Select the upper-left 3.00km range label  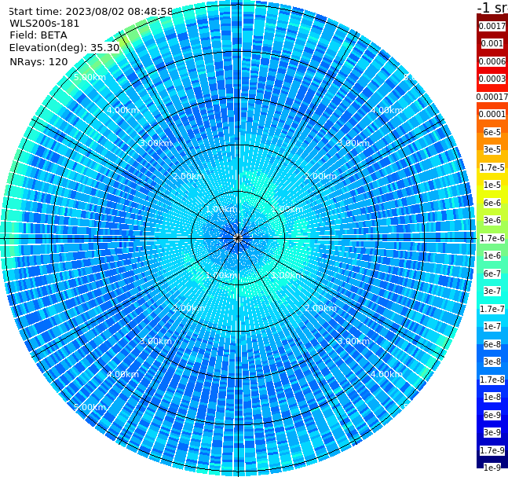pos(155,143)
